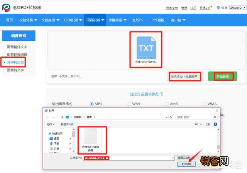247x173 pixels.
Task: Click the blue help icon in dialog
Action: pos(215,124)
